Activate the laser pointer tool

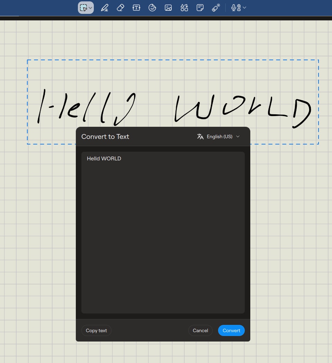click(216, 8)
